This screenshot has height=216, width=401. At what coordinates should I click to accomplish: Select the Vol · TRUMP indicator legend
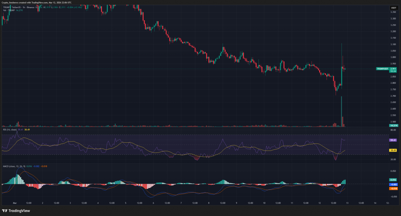[9, 11]
